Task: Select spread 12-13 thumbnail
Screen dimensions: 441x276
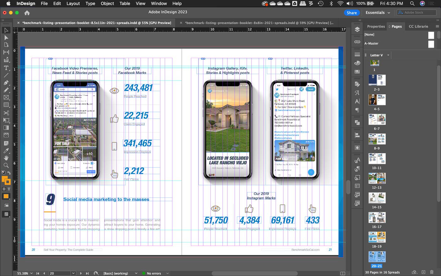Action: [377, 179]
